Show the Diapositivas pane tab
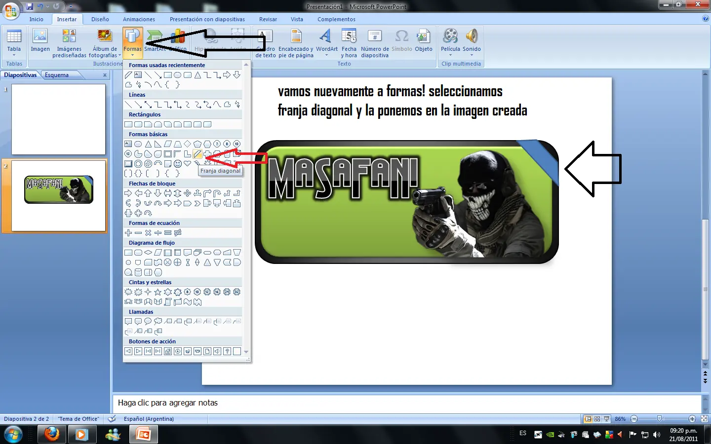 pos(20,75)
